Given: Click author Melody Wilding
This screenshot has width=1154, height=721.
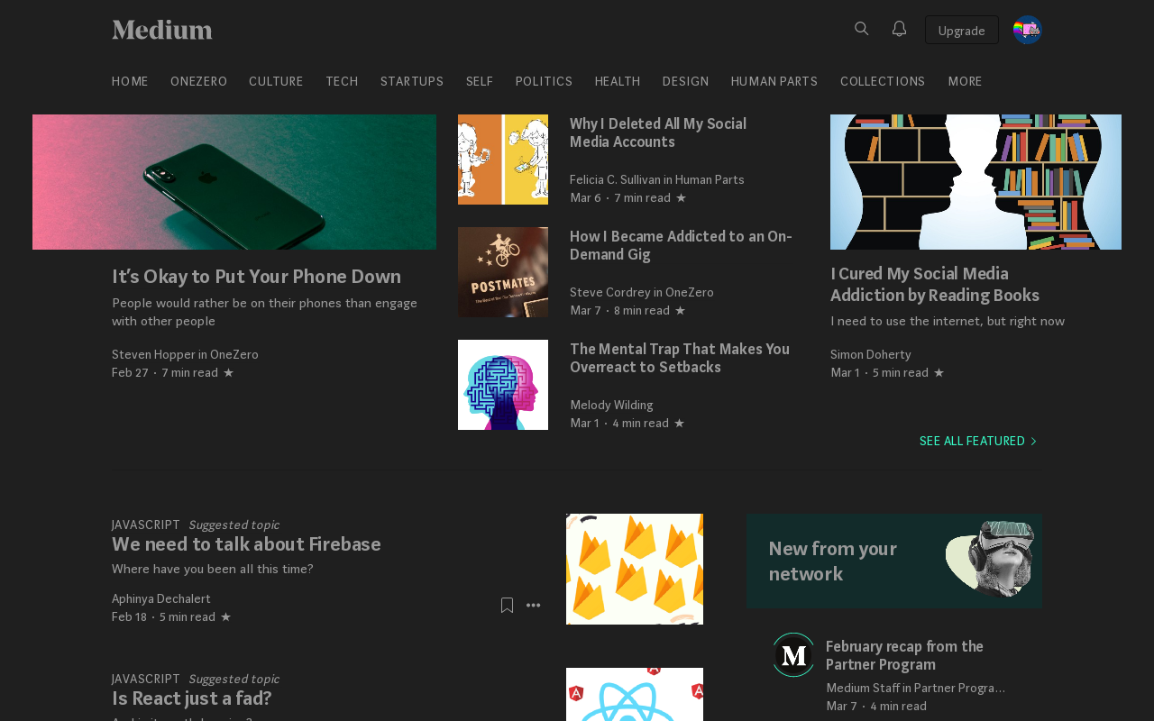Looking at the screenshot, I should 611,405.
